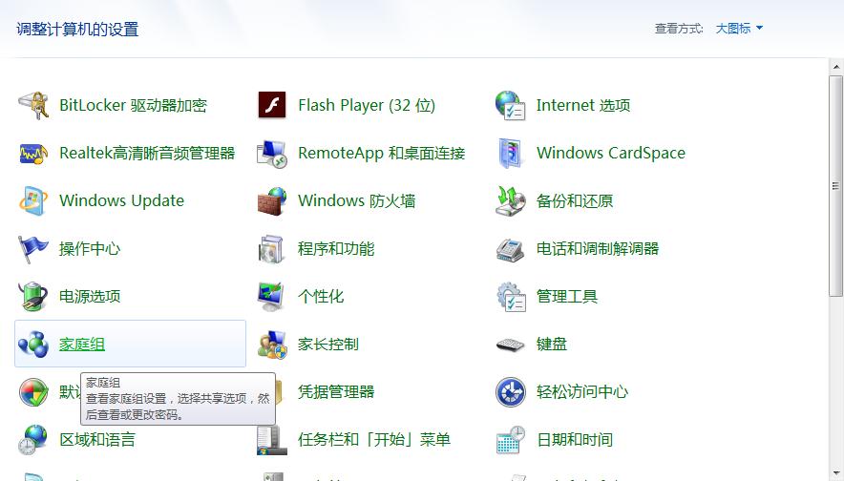844x481 pixels.
Task: Click the 日期和时间 link
Action: [x=575, y=440]
